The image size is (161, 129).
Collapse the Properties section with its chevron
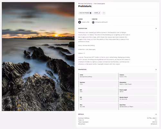(x=156, y=69)
